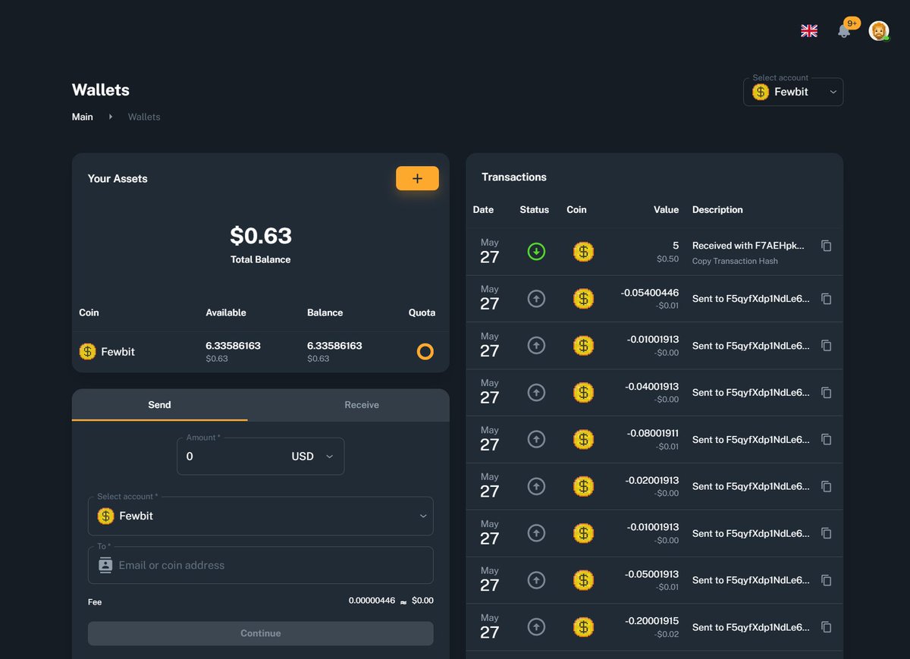Open the Select account dropdown showing Fewbit
Viewport: 910px width, 659px height.
792,91
